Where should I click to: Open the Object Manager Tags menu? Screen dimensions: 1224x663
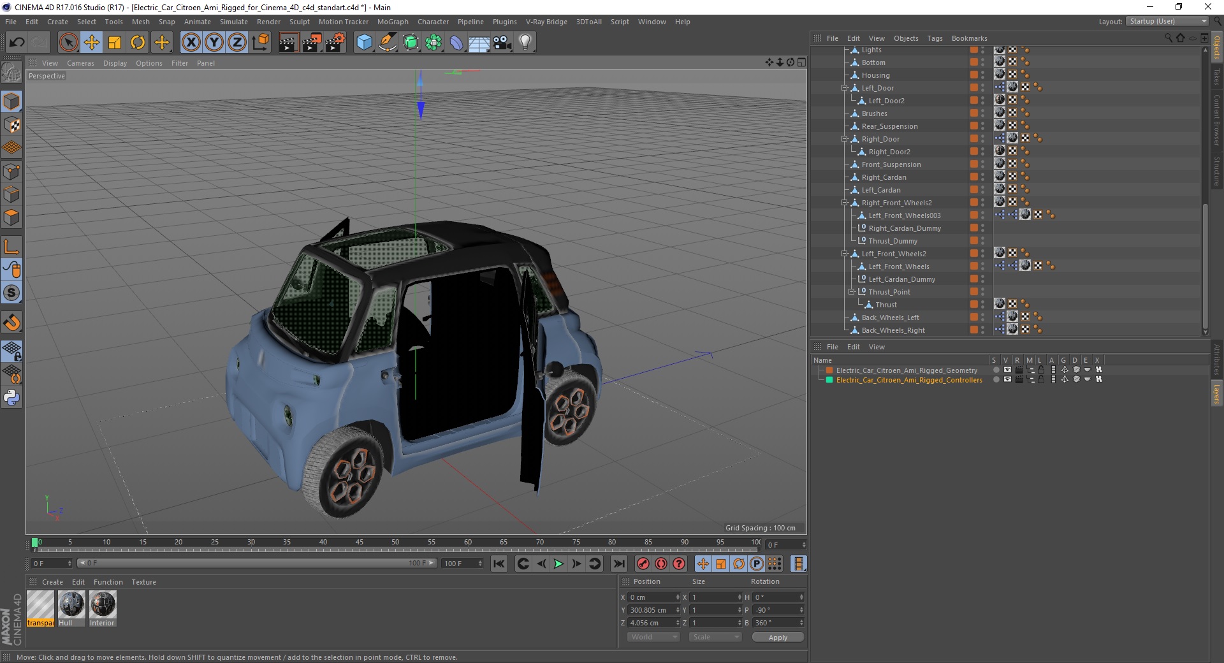[935, 38]
